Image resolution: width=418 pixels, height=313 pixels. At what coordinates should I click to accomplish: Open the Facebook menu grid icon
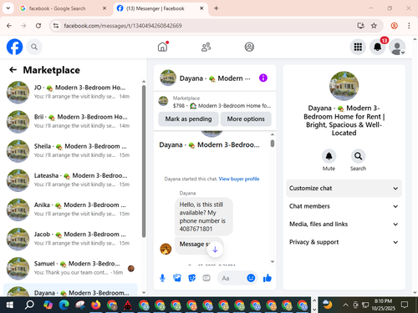pos(358,47)
